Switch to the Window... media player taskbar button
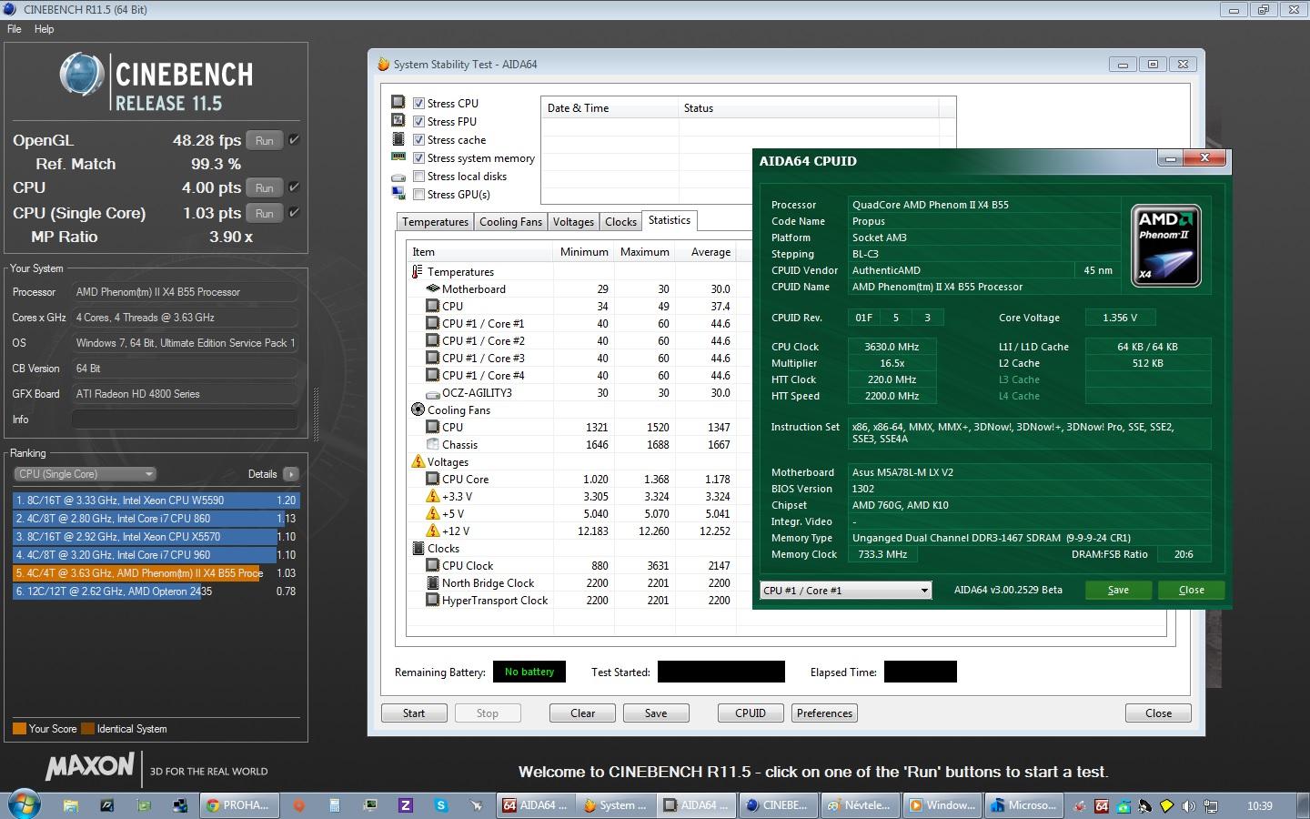Image resolution: width=1310 pixels, height=819 pixels. pyautogui.click(x=942, y=805)
